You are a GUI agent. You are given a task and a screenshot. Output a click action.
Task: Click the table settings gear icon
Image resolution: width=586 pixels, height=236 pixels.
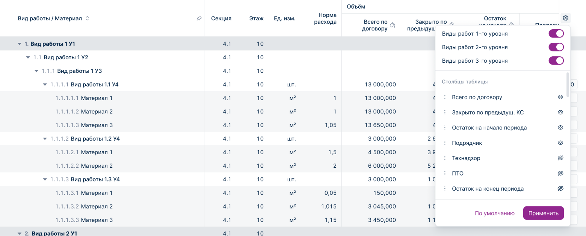tap(565, 18)
